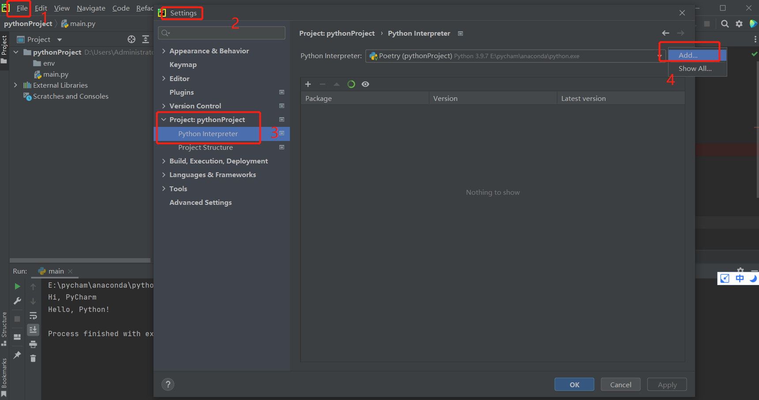Collapse pythonProject root in Project tree
The width and height of the screenshot is (759, 400).
click(x=16, y=52)
